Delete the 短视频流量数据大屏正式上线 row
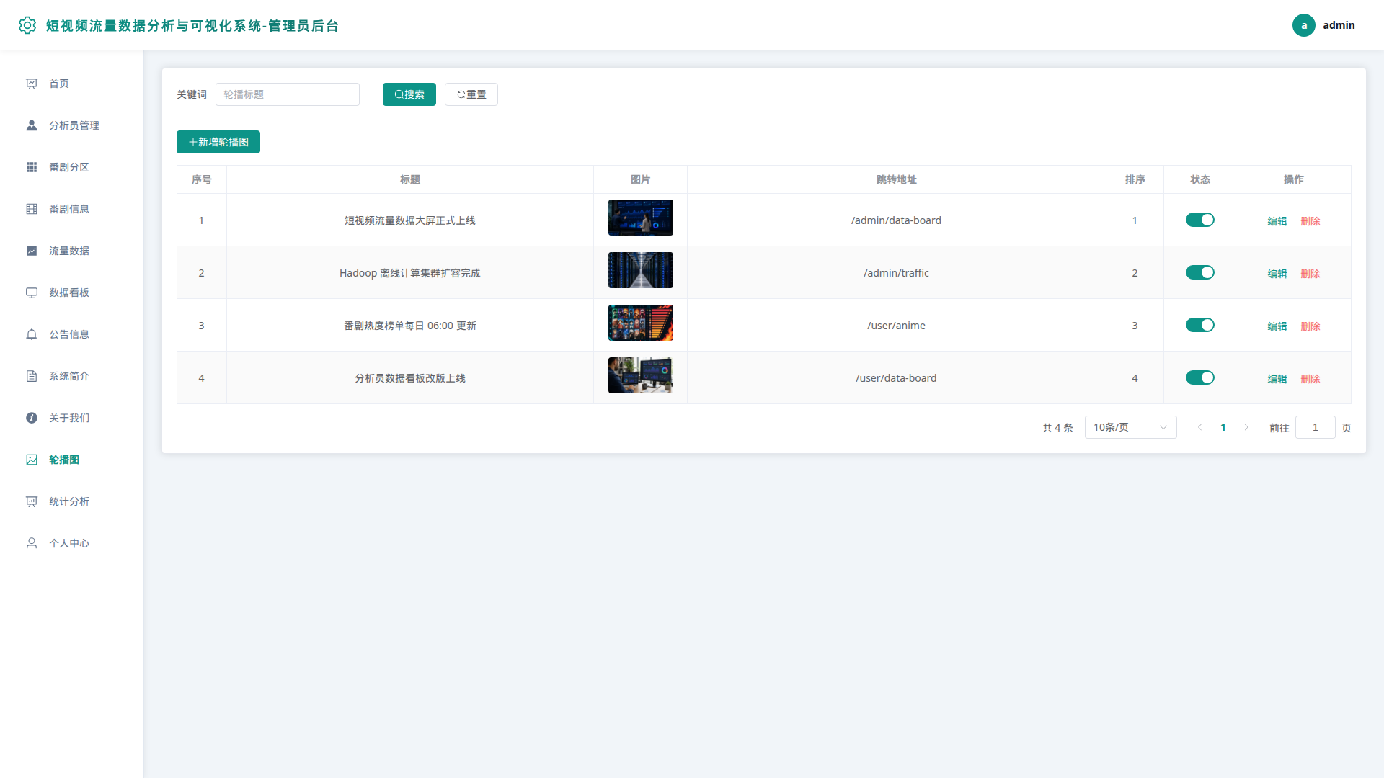The width and height of the screenshot is (1384, 778). 1310,221
